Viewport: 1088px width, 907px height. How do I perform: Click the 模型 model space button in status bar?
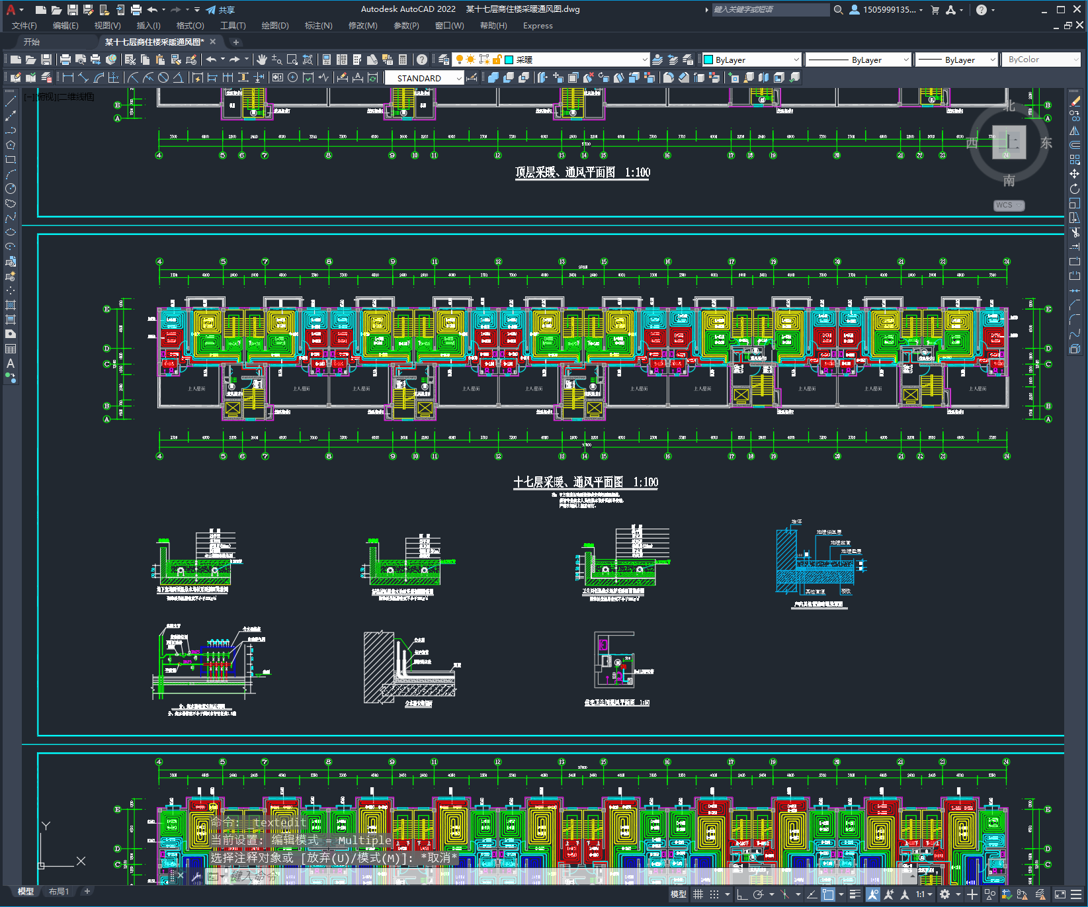[679, 894]
